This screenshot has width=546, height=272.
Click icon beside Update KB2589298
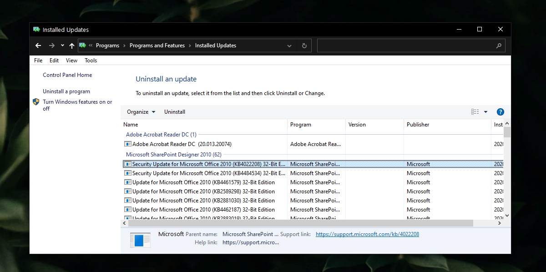coord(128,191)
